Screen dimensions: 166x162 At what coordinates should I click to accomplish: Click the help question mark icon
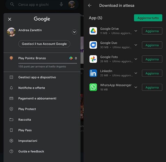coord(11,151)
